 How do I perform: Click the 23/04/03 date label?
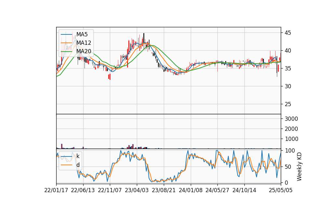(x=137, y=190)
